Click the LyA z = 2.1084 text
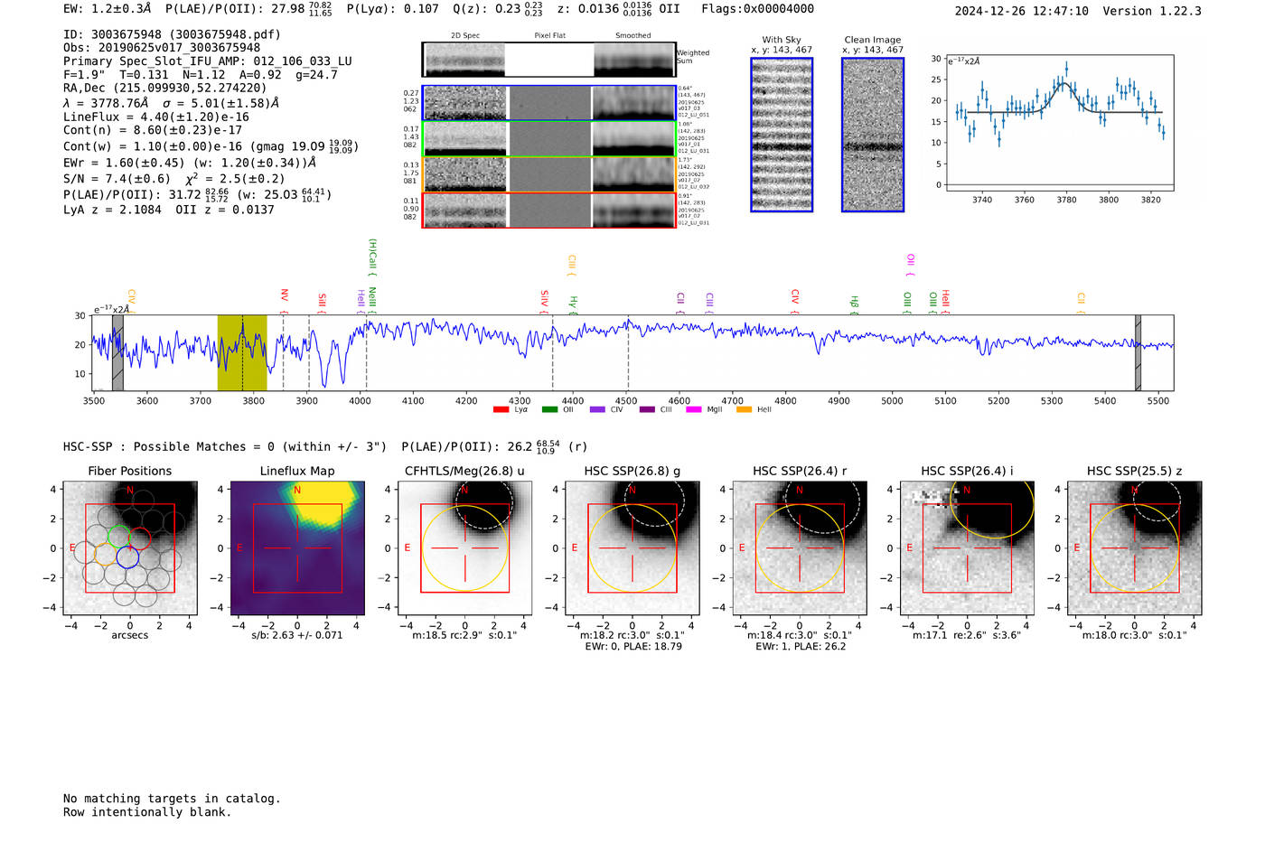Image resolution: width=1265 pixels, height=861 pixels. [x=112, y=210]
